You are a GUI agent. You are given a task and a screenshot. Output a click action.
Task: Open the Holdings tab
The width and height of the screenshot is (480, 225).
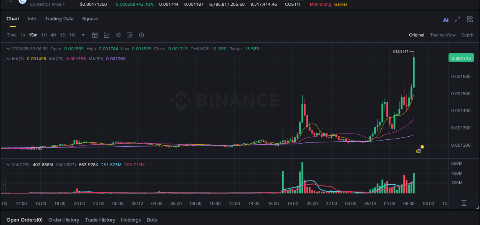[x=131, y=220]
